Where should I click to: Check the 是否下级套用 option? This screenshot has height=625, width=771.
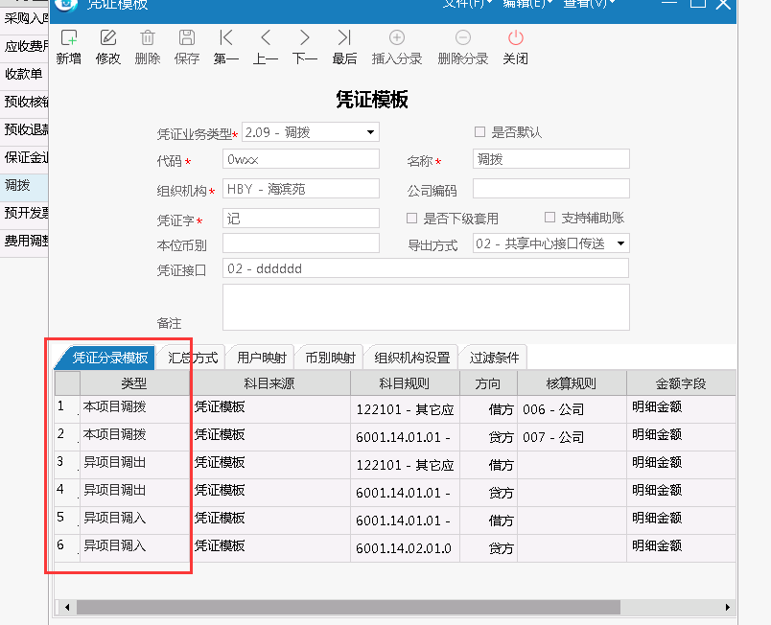click(411, 219)
